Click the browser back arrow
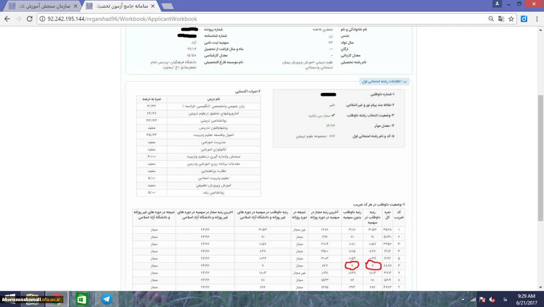This screenshot has height=307, width=544. pos(7,19)
